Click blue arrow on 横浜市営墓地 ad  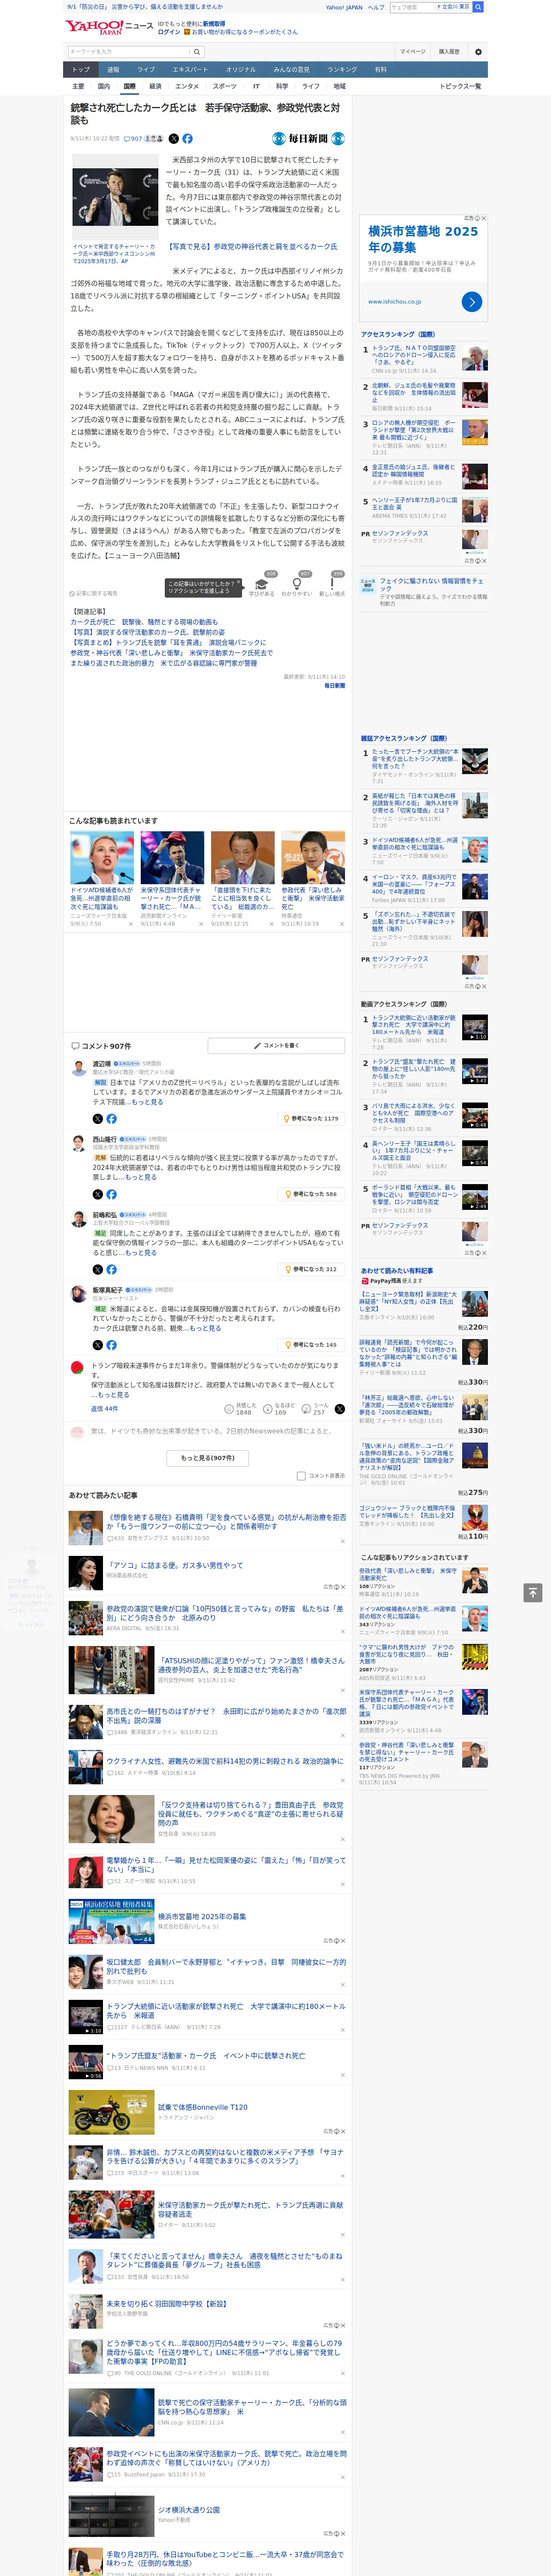tap(472, 302)
